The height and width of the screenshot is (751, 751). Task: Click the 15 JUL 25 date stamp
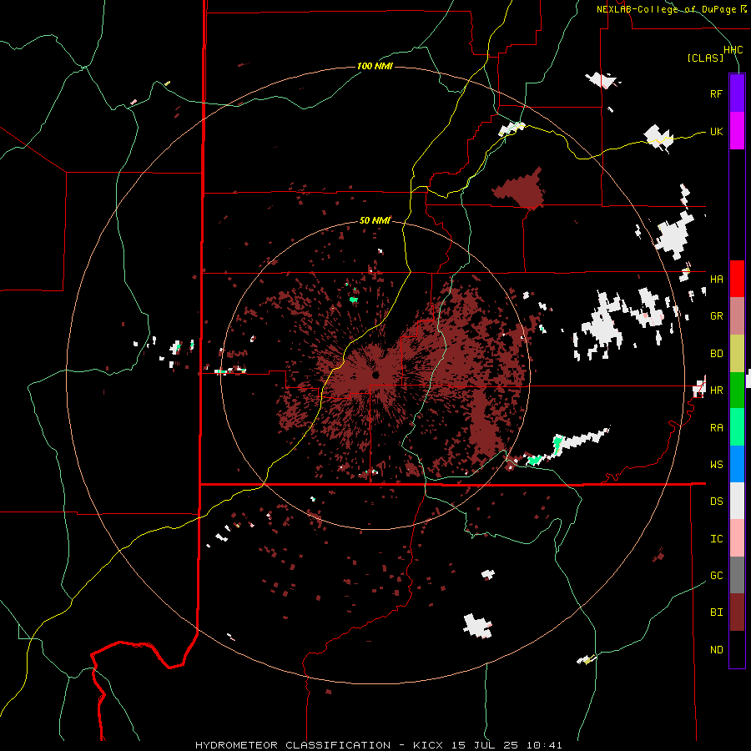point(485,745)
